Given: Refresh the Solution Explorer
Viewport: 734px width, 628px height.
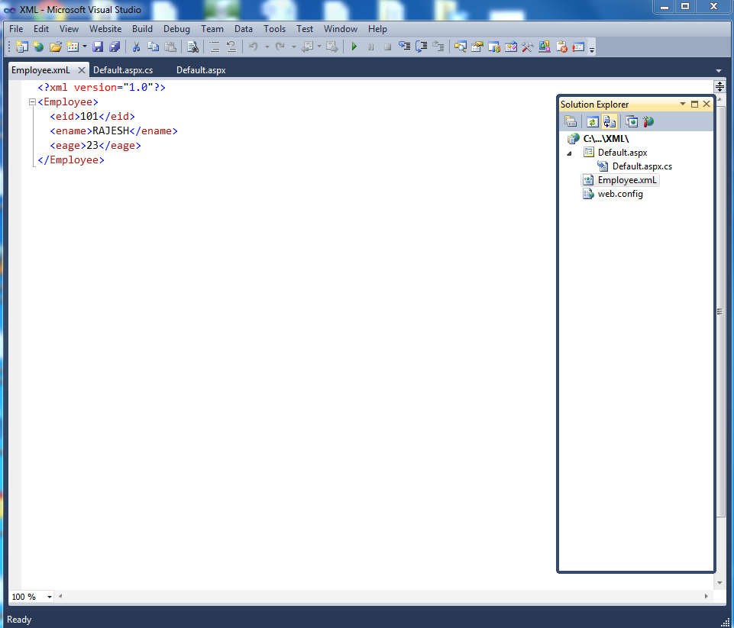Looking at the screenshot, I should [x=592, y=121].
